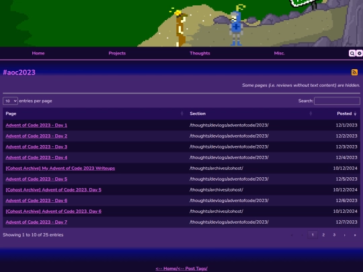The width and height of the screenshot is (363, 272).
Task: Open the settings gear icon
Action: tap(359, 54)
